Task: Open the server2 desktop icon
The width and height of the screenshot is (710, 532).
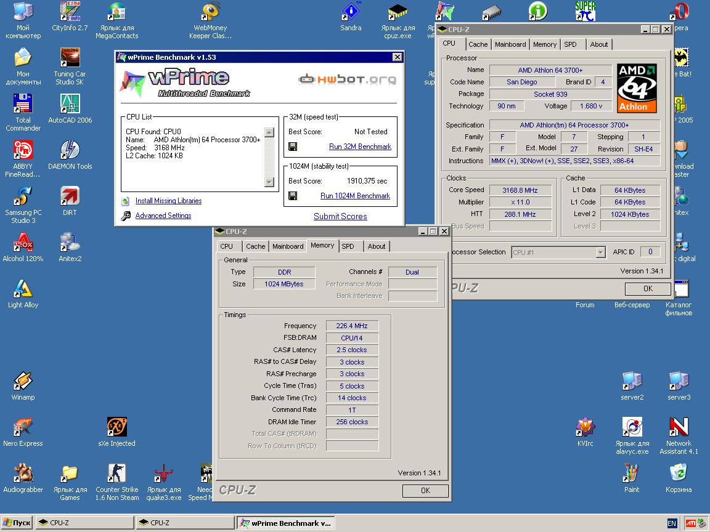Action: [x=632, y=382]
